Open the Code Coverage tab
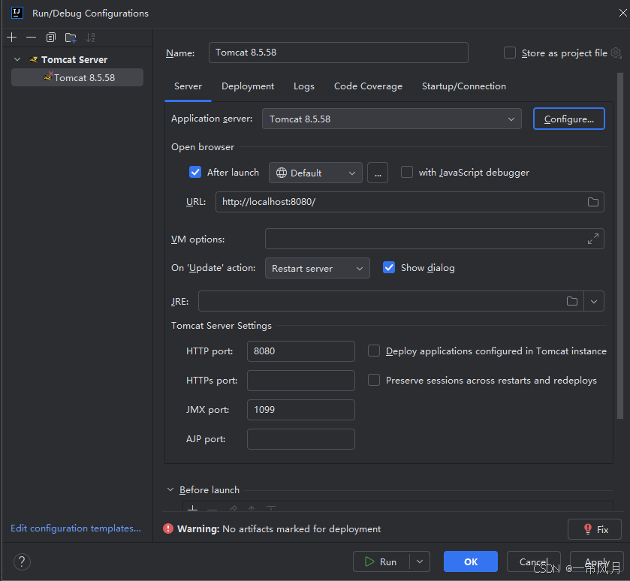 pos(368,86)
